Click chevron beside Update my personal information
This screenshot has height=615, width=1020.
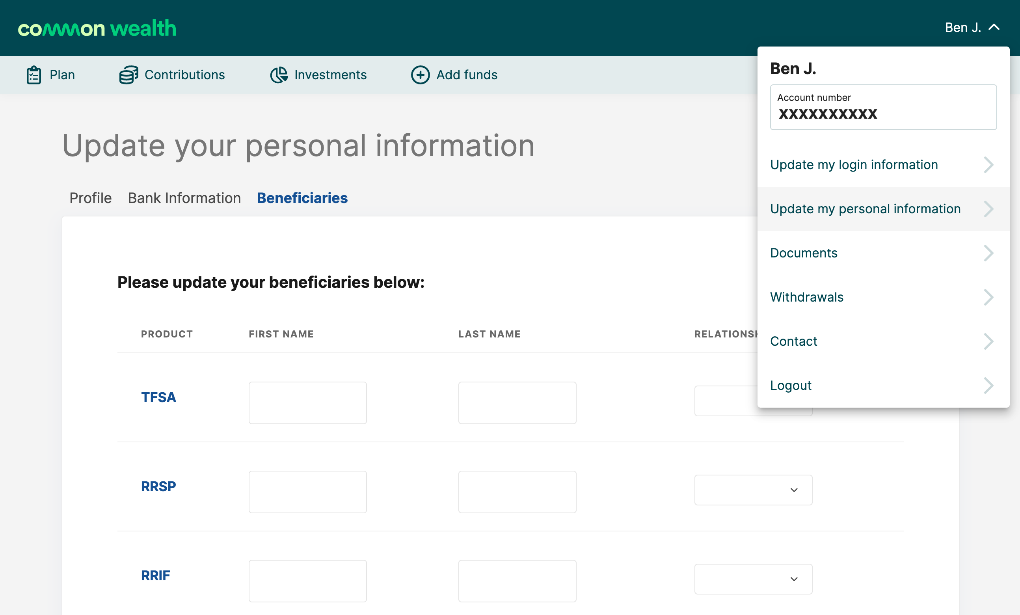[x=988, y=209]
